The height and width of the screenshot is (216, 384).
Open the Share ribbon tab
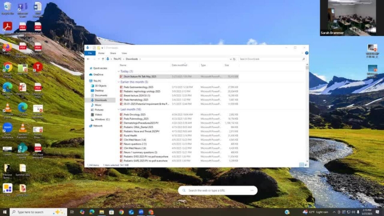(114, 53)
